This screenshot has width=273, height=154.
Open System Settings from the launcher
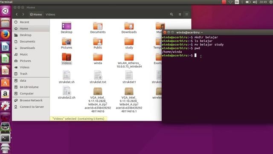(x=5, y=106)
